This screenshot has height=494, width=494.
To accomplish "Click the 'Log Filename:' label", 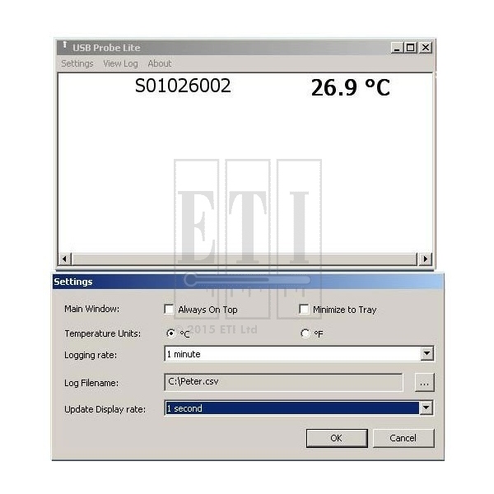I will pos(91,383).
